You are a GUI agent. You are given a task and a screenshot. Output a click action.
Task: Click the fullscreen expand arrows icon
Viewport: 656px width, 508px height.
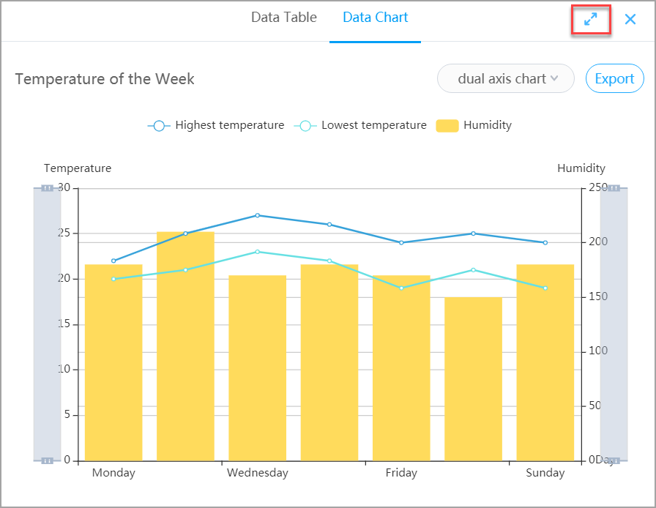[591, 20]
